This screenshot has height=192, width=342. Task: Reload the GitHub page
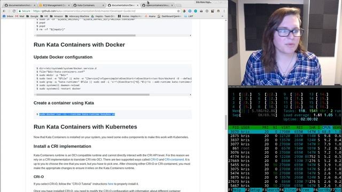(x=14, y=11)
